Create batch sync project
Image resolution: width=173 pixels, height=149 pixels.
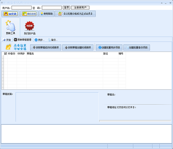coord(109,48)
